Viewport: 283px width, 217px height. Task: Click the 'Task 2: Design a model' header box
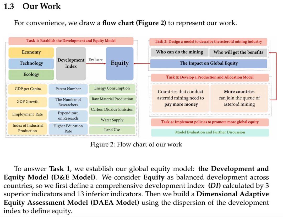(208, 42)
